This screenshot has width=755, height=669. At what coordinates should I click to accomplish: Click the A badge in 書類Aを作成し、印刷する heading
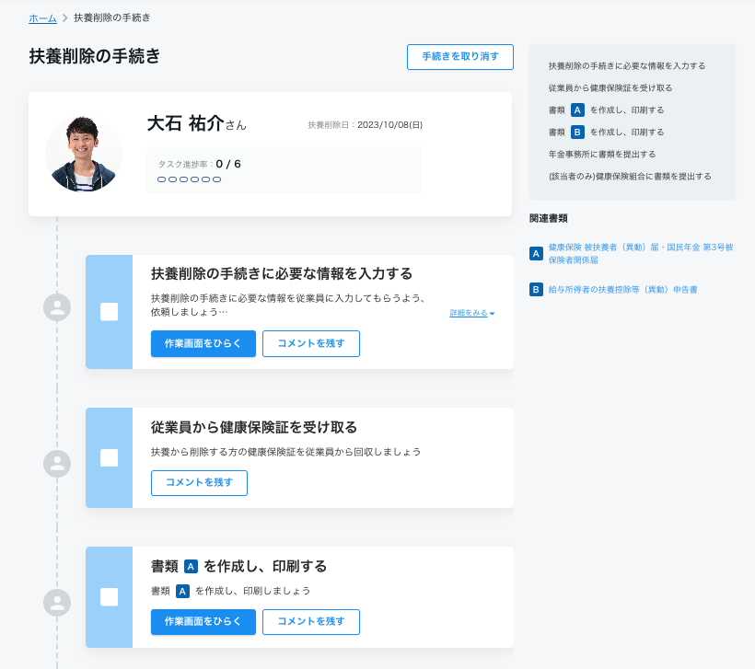point(192,567)
